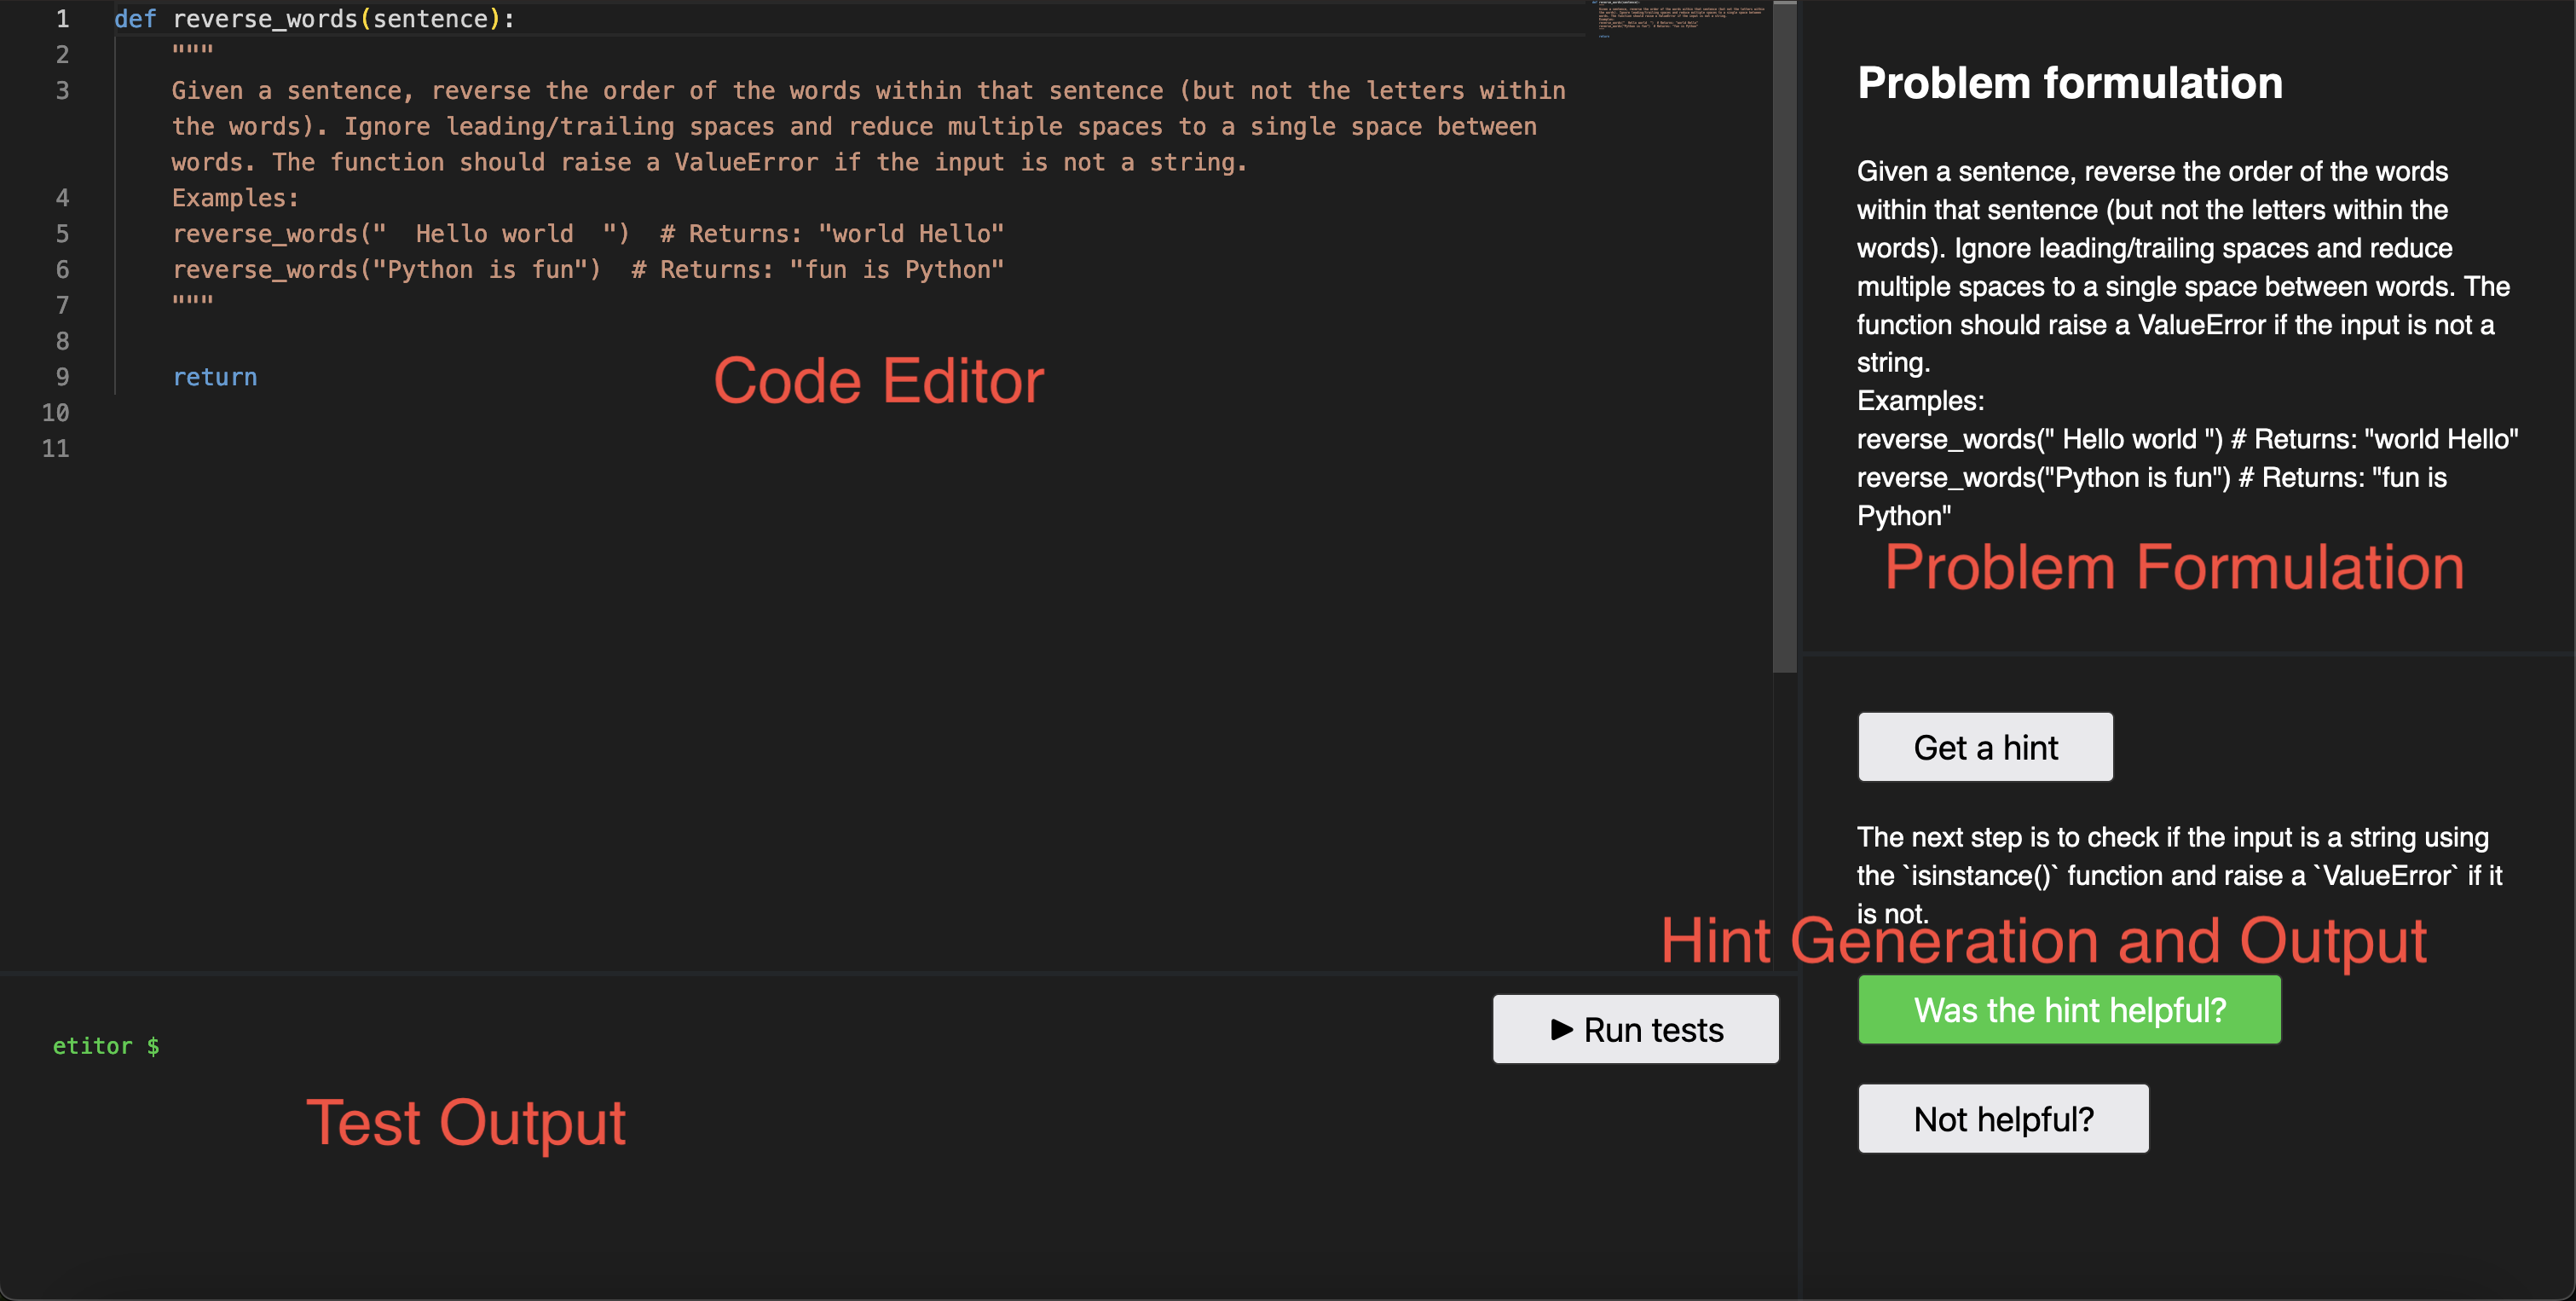2576x1301 pixels.
Task: Click the hint text about isinstance()
Action: pos(2180,875)
